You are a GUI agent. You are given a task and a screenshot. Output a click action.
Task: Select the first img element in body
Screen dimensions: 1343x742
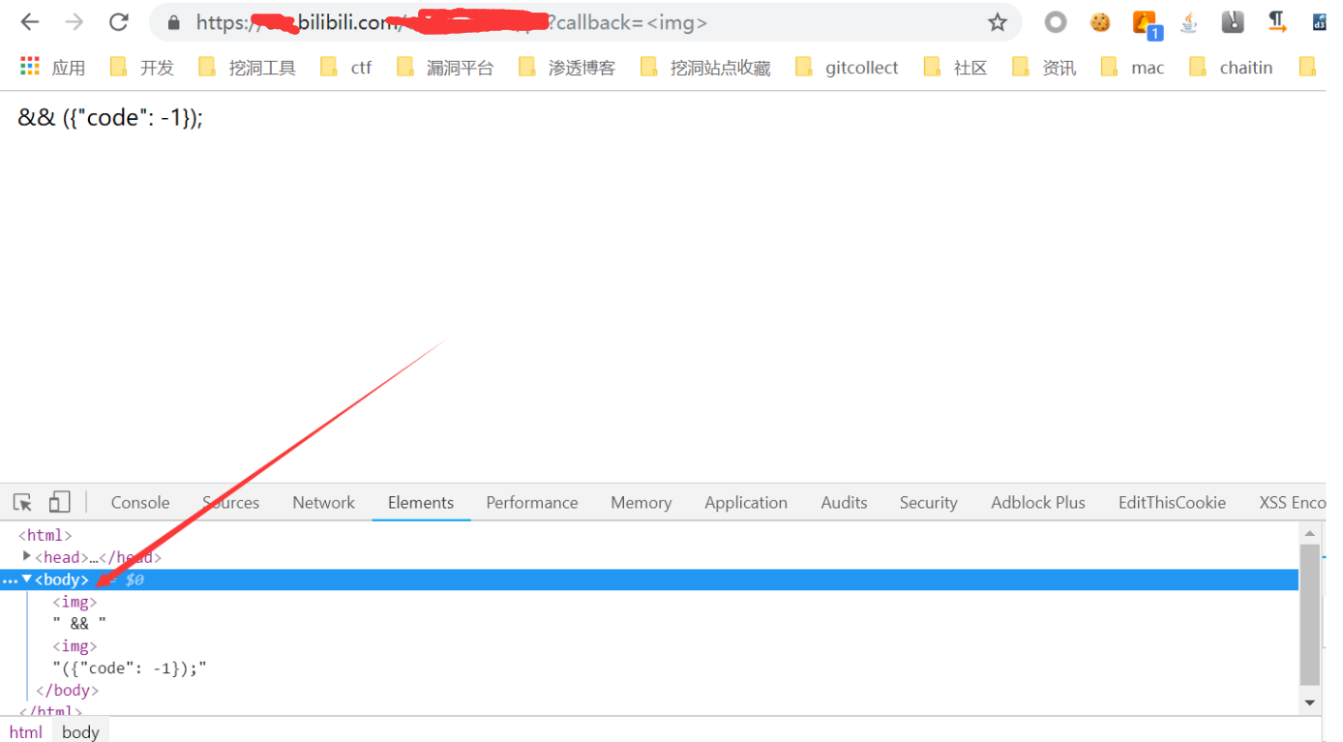pyautogui.click(x=75, y=602)
